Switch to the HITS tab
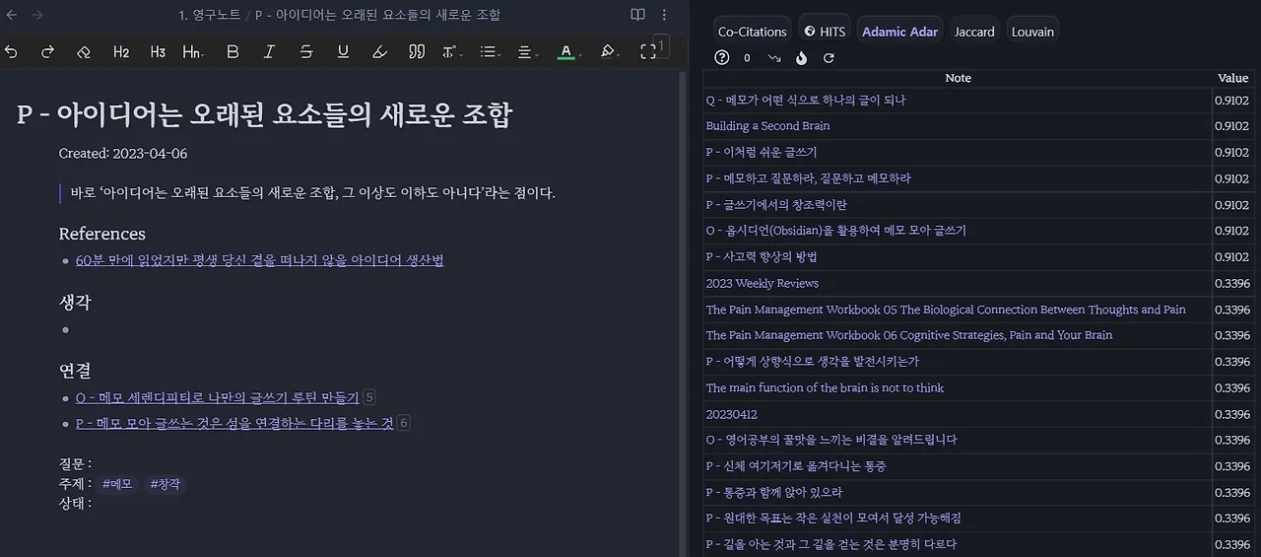1261x557 pixels. point(825,32)
